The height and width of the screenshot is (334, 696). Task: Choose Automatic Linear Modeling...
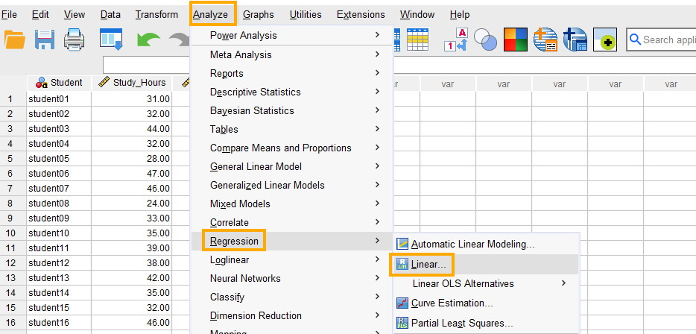(x=486, y=245)
